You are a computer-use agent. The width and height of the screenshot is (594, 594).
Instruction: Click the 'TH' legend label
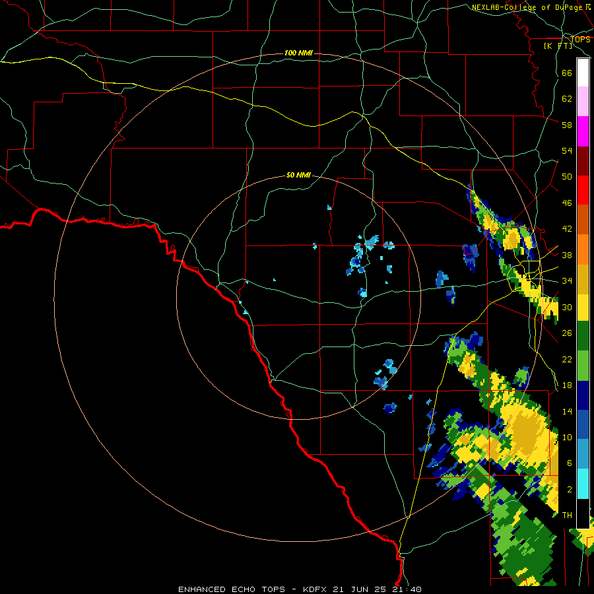pos(567,515)
